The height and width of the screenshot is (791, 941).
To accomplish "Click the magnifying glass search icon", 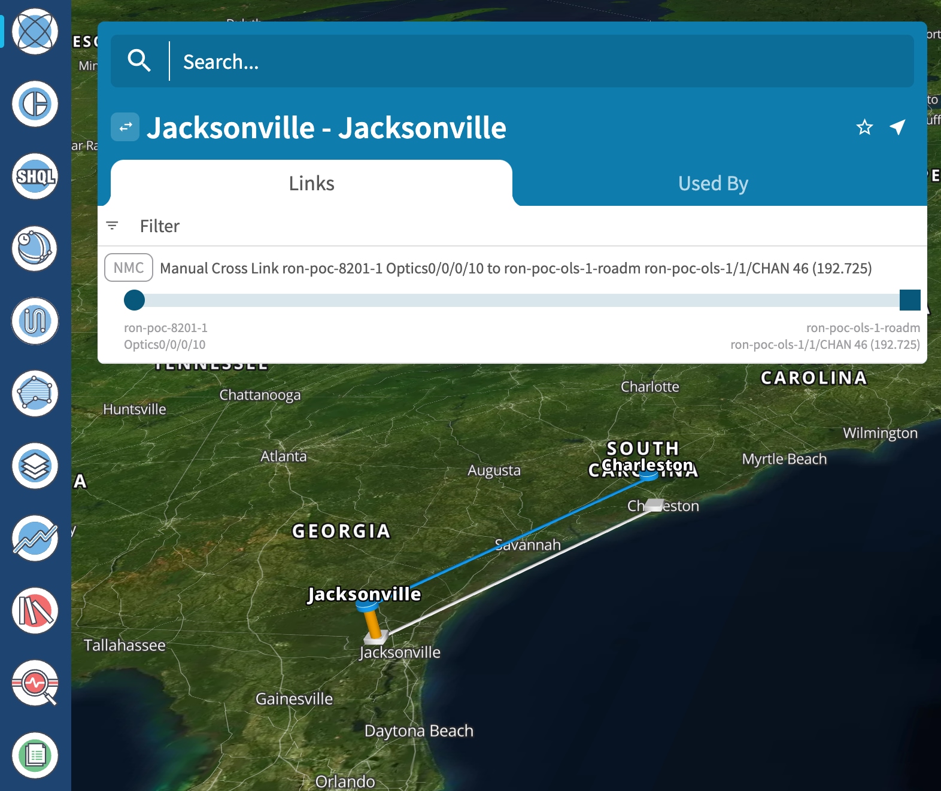I will (x=139, y=61).
